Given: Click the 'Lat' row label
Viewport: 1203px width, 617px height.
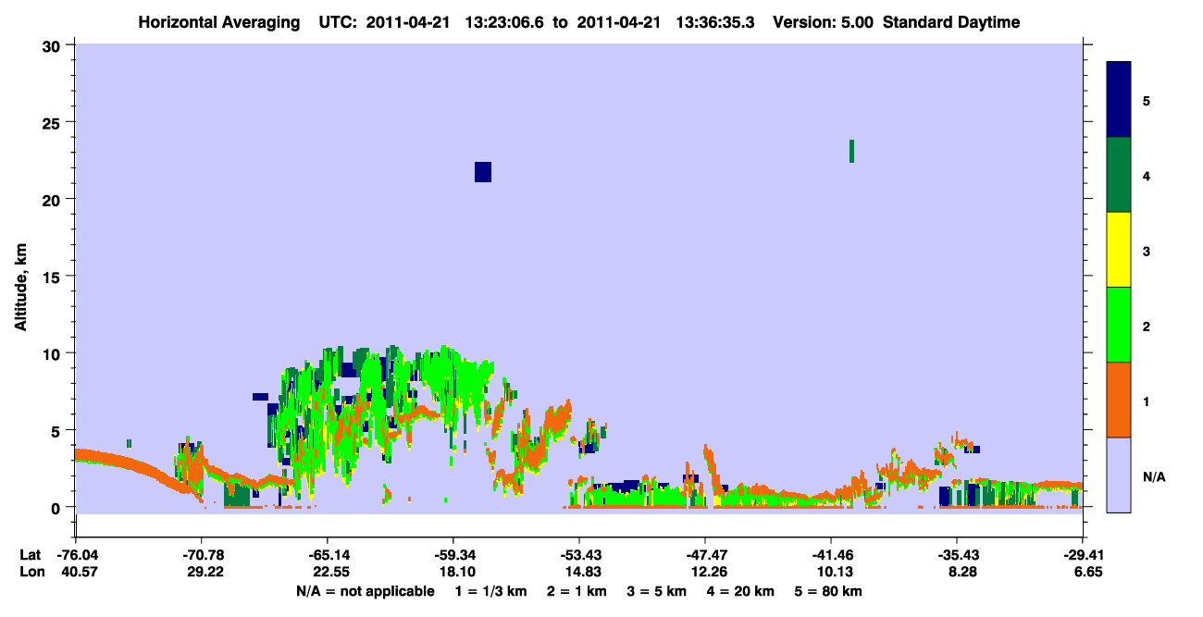Looking at the screenshot, I should [29, 555].
